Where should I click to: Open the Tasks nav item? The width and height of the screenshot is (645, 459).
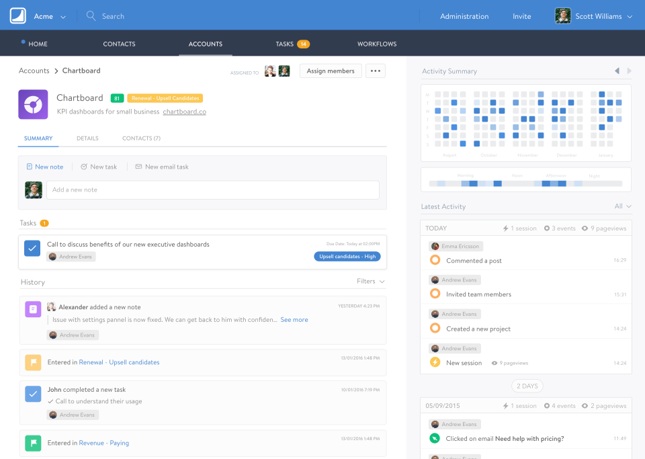coord(285,44)
